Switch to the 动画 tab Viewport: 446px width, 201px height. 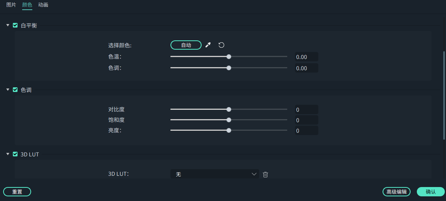[x=43, y=5]
